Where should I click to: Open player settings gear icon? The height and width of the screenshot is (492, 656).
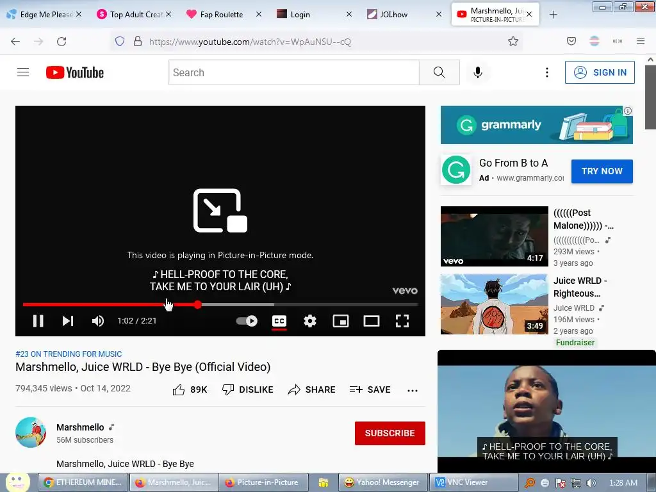coord(310,321)
